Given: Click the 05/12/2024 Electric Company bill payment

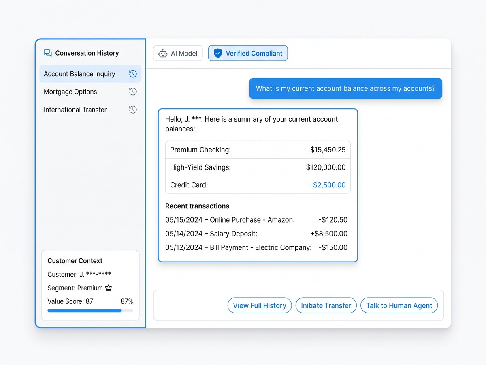Looking at the screenshot, I should pyautogui.click(x=256, y=247).
